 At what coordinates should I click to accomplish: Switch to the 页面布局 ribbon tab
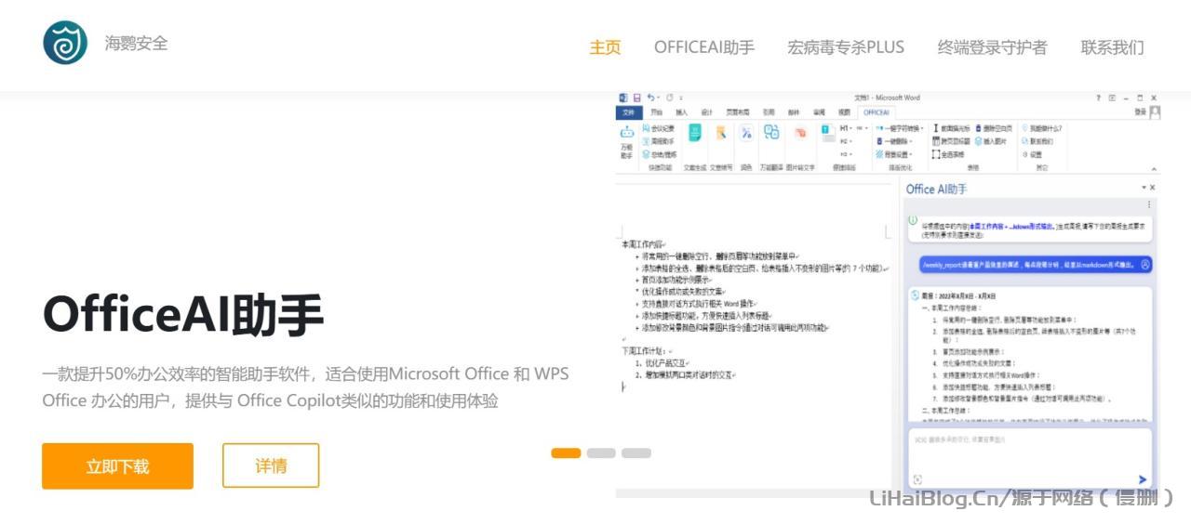pyautogui.click(x=738, y=112)
